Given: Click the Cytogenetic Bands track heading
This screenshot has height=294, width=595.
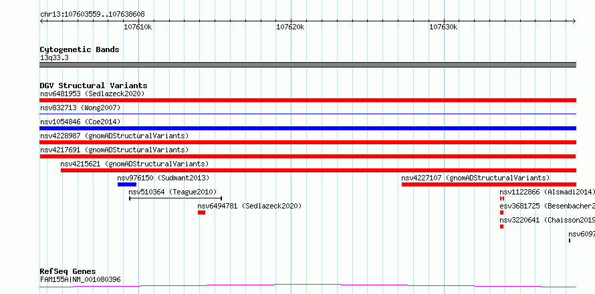Looking at the screenshot, I should coord(80,49).
